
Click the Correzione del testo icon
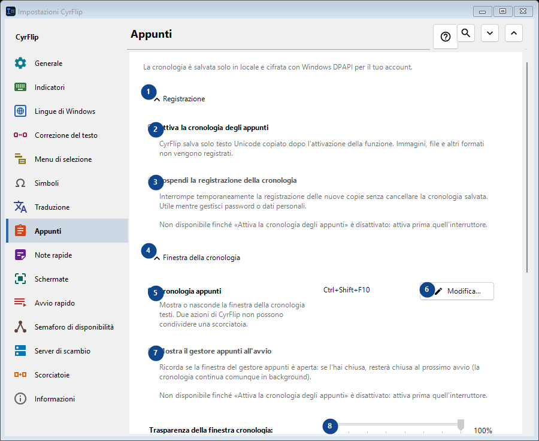pos(20,135)
